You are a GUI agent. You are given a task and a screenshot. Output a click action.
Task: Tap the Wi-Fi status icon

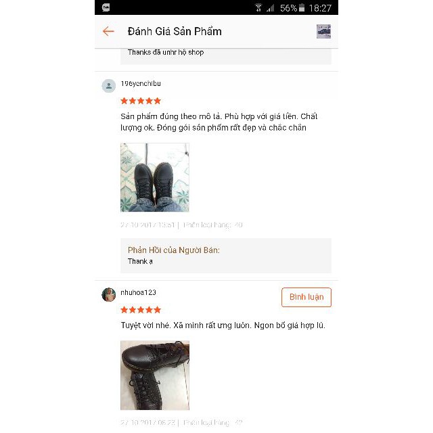pos(258,7)
